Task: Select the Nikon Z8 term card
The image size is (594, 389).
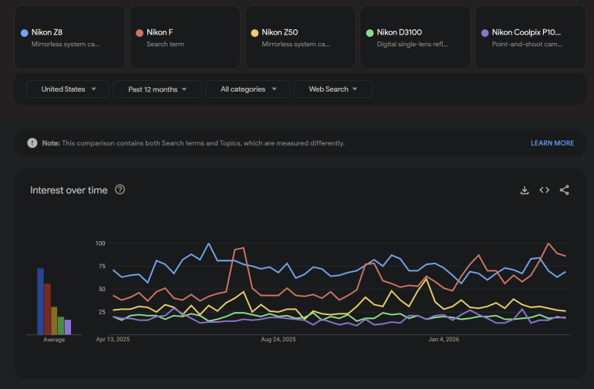Action: 69,37
